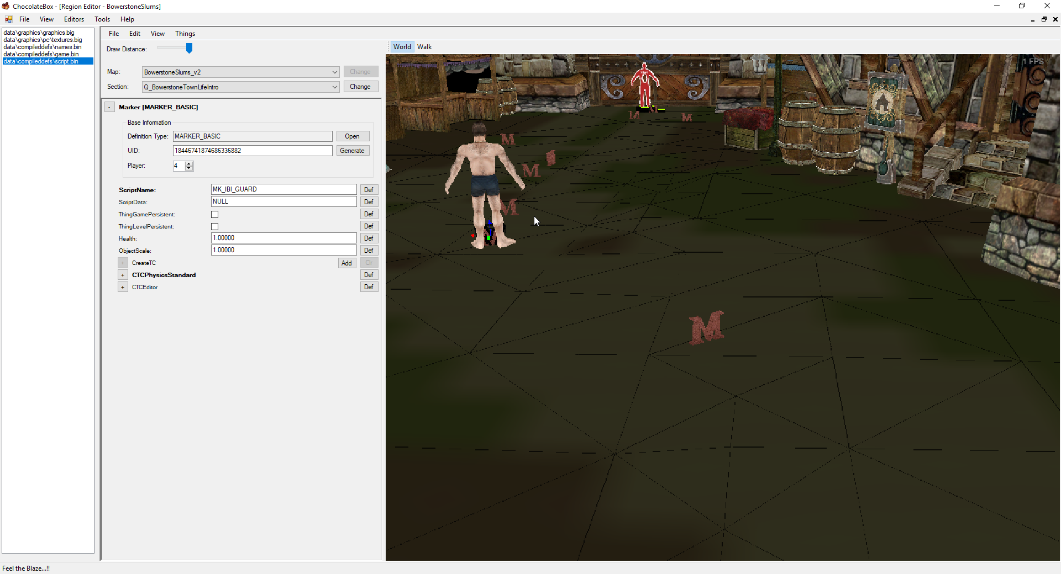Open the Region Editor Edit menu
Viewport: 1061px width, 574px height.
[135, 34]
